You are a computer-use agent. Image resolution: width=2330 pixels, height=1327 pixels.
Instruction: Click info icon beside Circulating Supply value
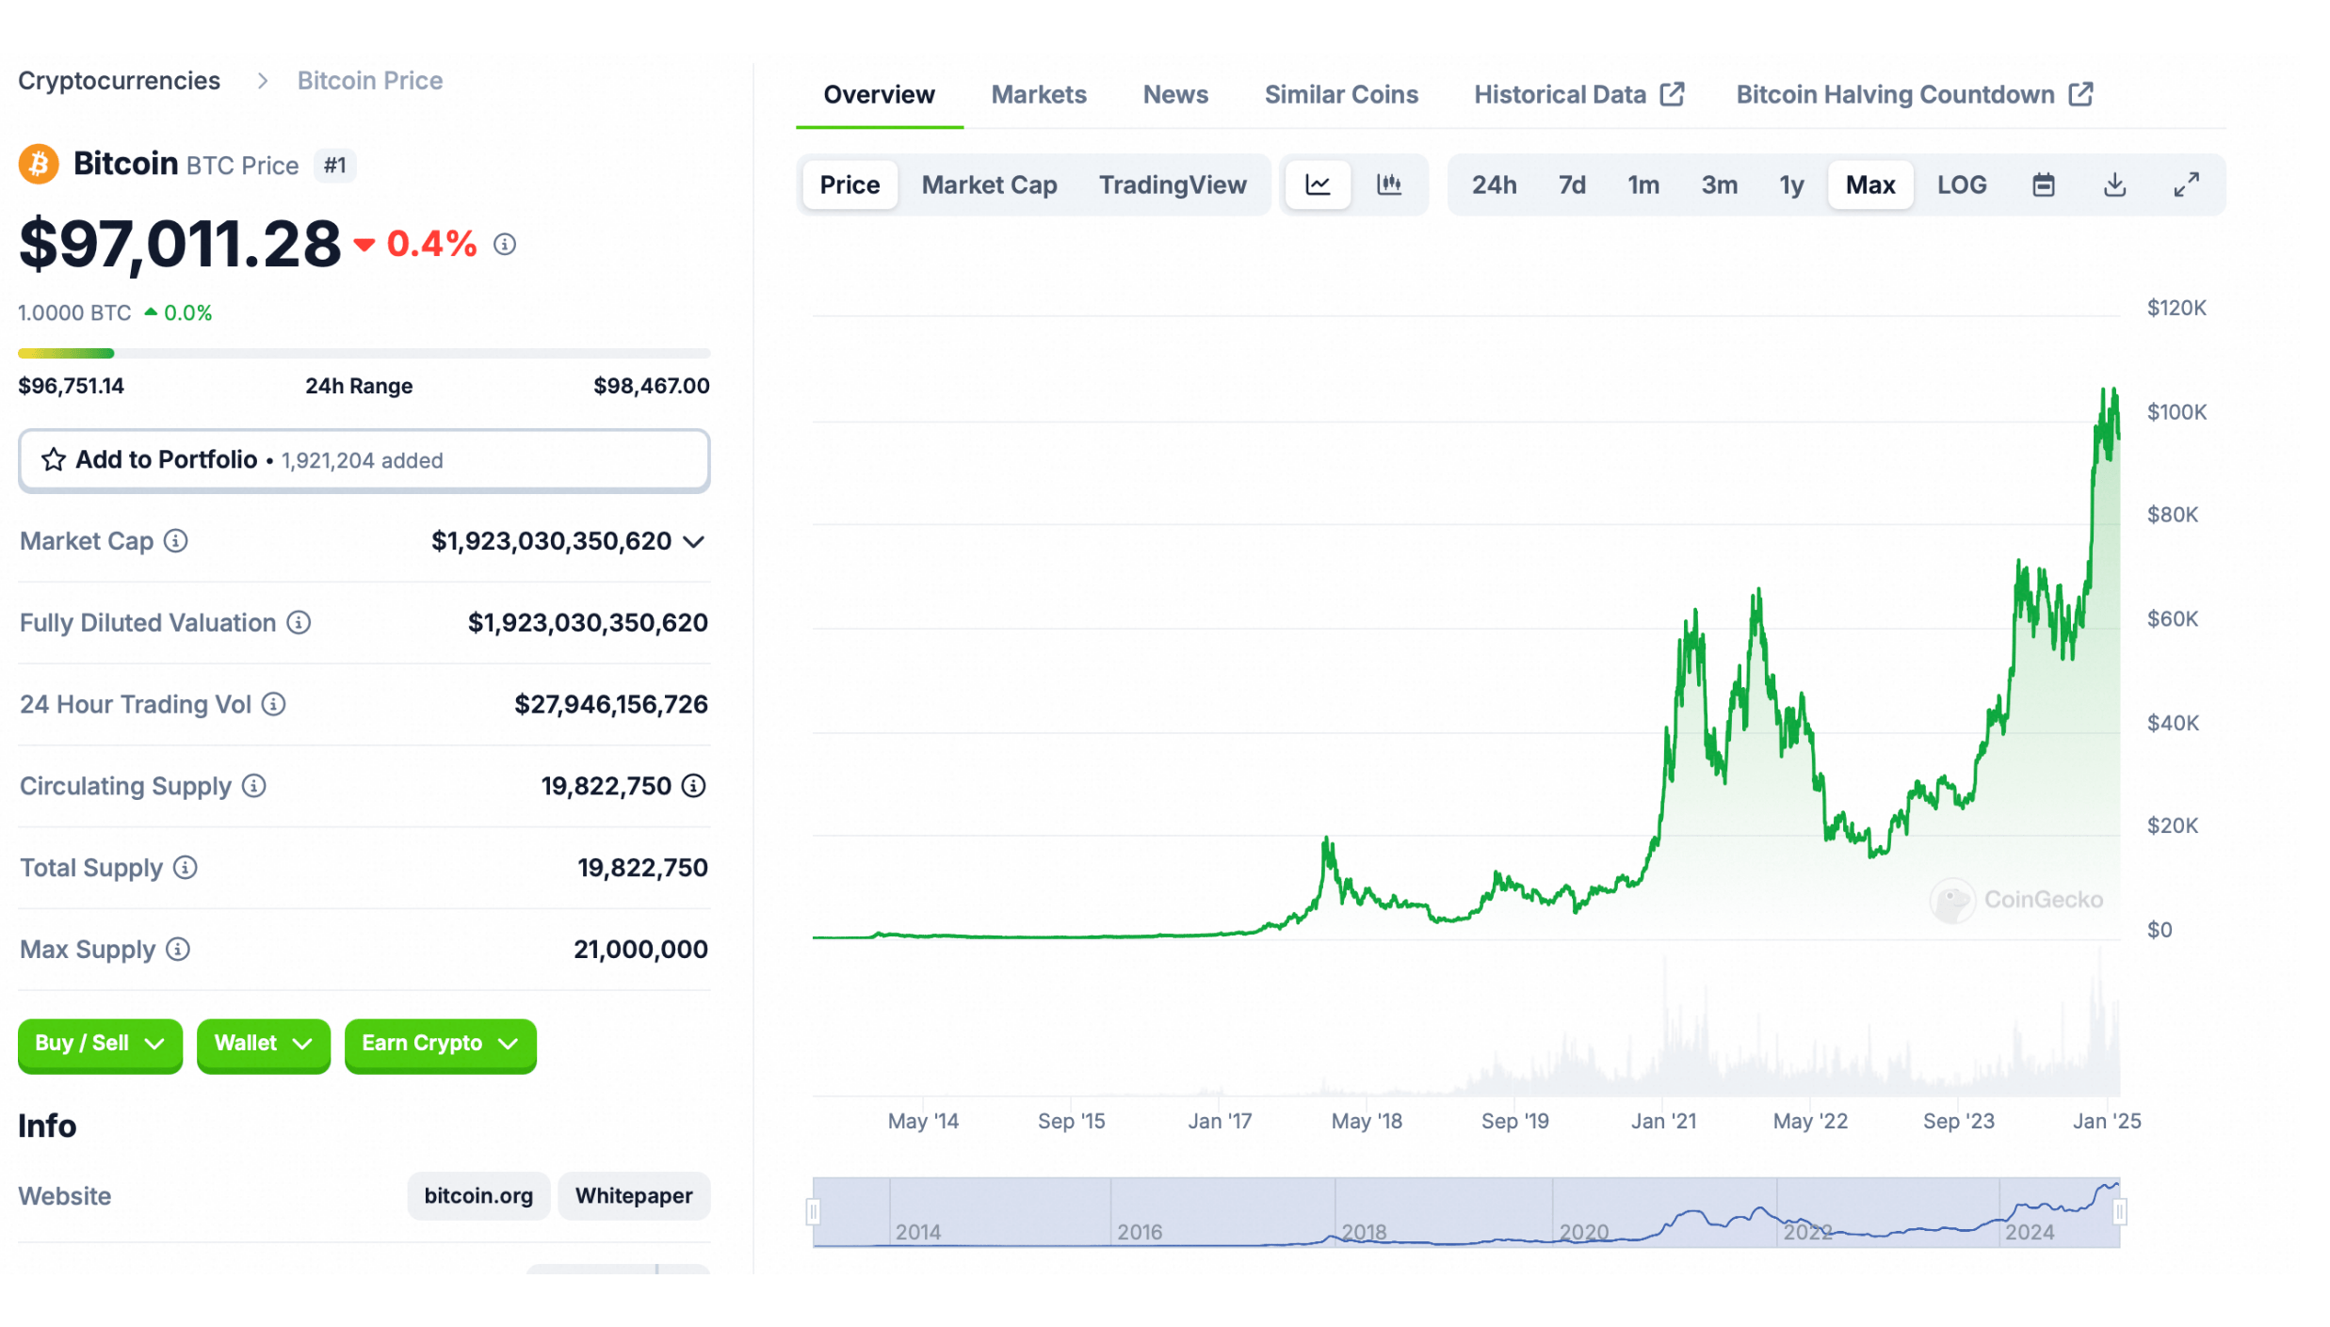click(693, 786)
